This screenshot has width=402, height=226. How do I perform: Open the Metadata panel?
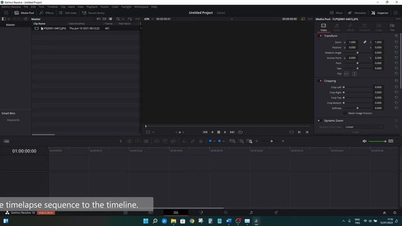click(357, 13)
